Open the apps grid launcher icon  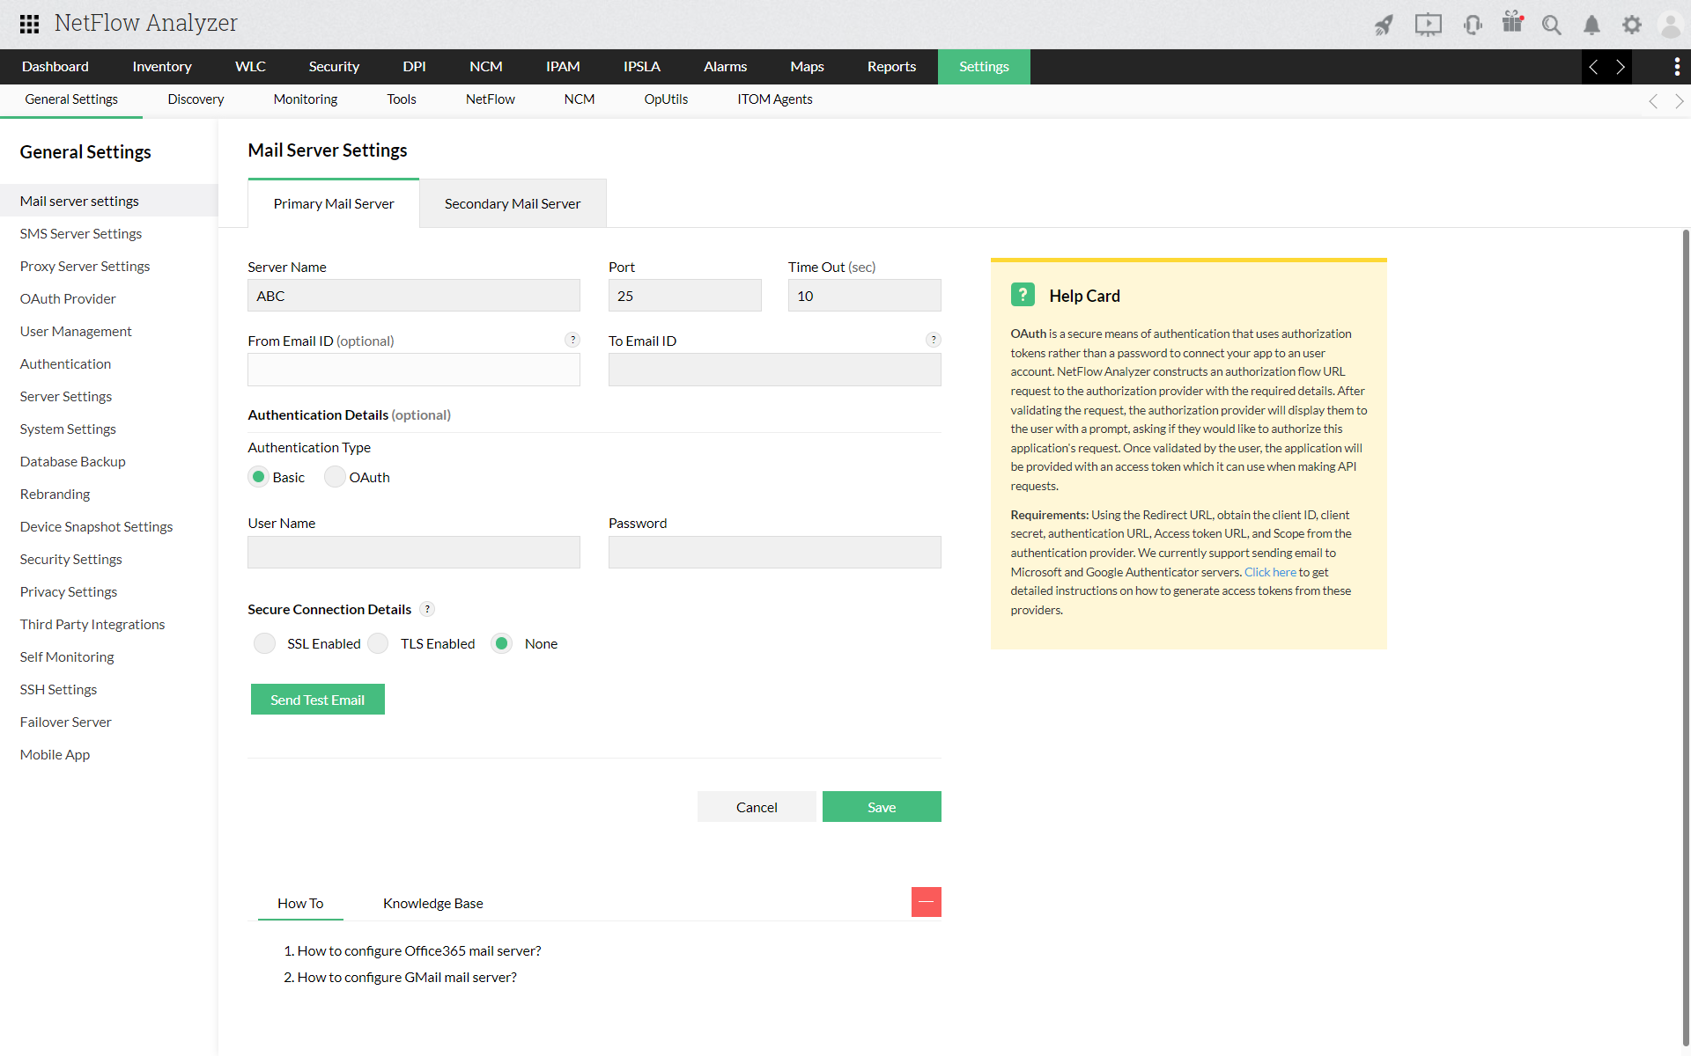click(x=29, y=24)
